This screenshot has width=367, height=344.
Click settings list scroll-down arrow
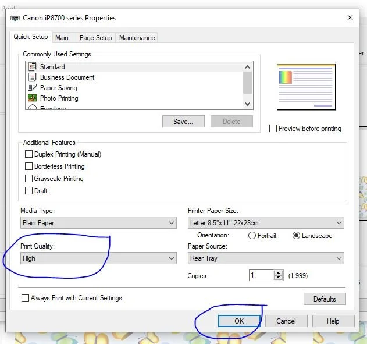(247, 104)
